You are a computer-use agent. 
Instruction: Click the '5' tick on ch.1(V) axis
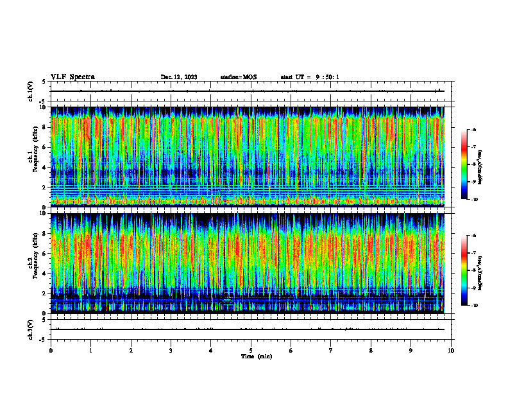pyautogui.click(x=45, y=82)
